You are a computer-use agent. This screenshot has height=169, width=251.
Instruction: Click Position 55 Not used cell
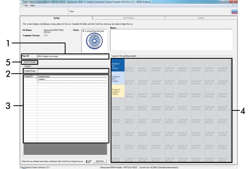[198, 143]
